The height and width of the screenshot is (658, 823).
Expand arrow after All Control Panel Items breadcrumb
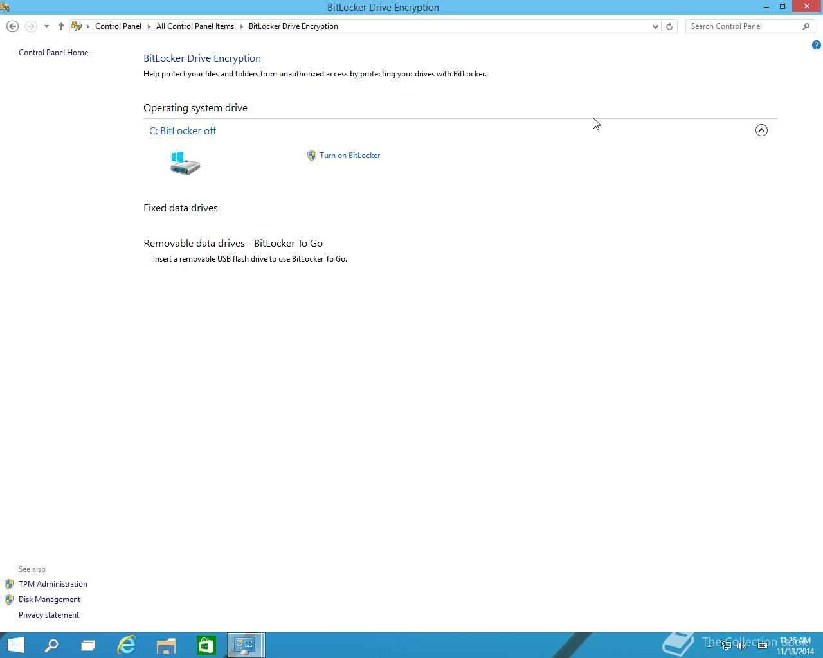(242, 26)
